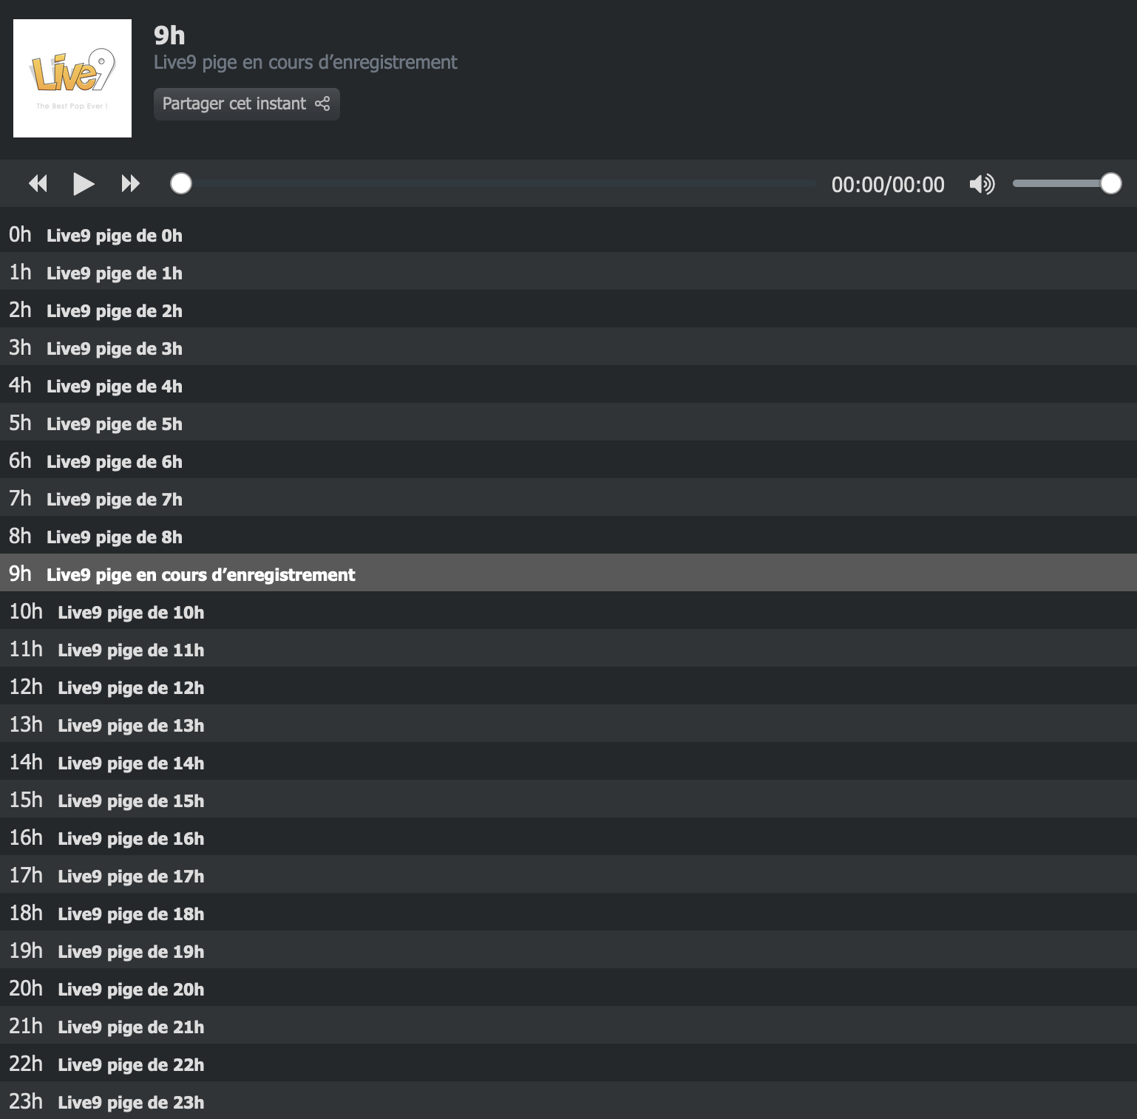
Task: Select Live9 pige de 15h
Action: pos(568,799)
